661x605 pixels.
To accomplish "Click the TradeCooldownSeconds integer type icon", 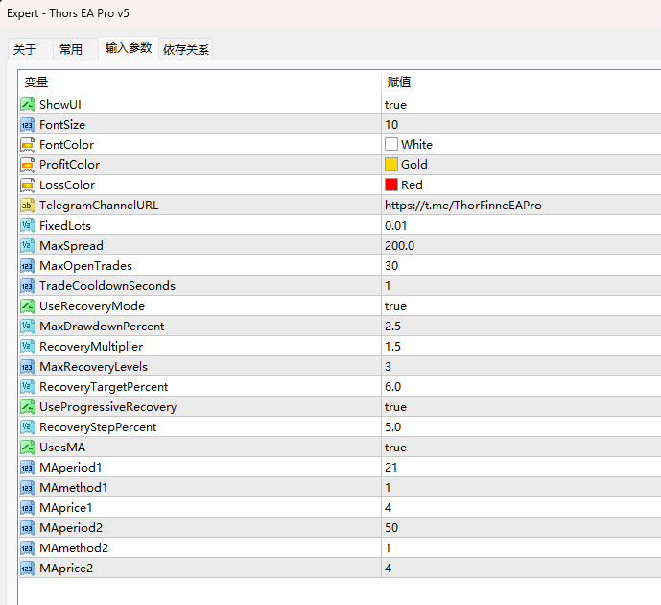I will tap(28, 285).
